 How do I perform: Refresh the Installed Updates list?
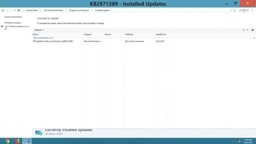(x=235, y=10)
